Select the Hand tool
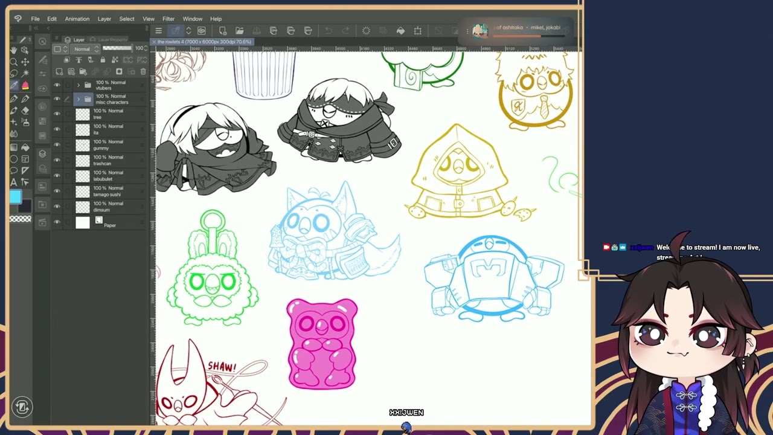Screen dimensions: 773x435 pyautogui.click(x=13, y=51)
